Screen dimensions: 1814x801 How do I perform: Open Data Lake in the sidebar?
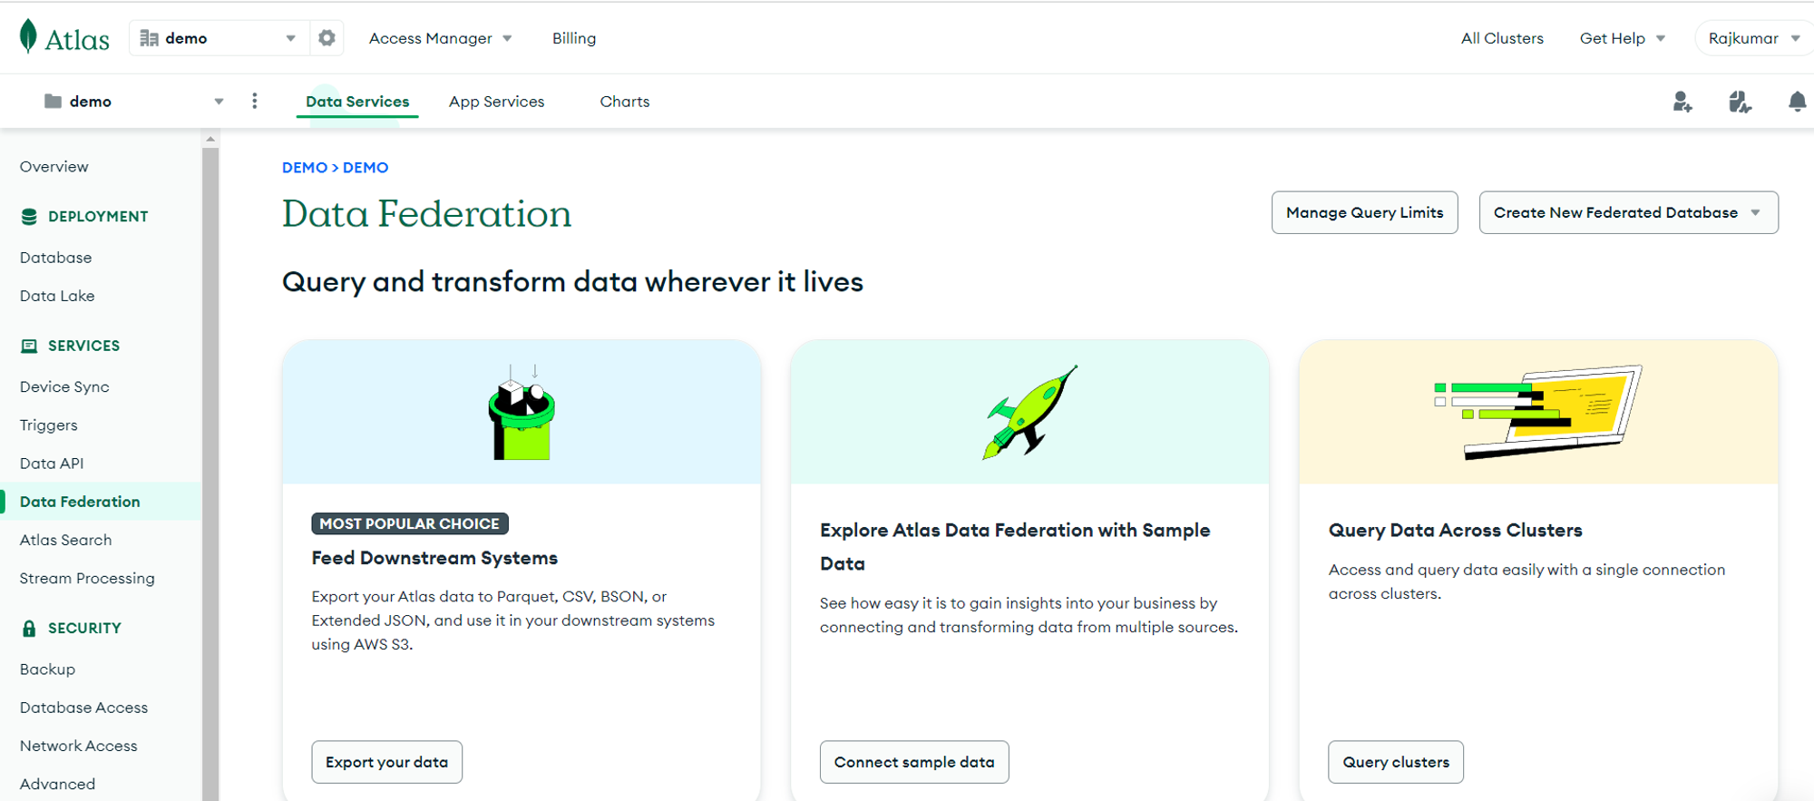pos(57,296)
